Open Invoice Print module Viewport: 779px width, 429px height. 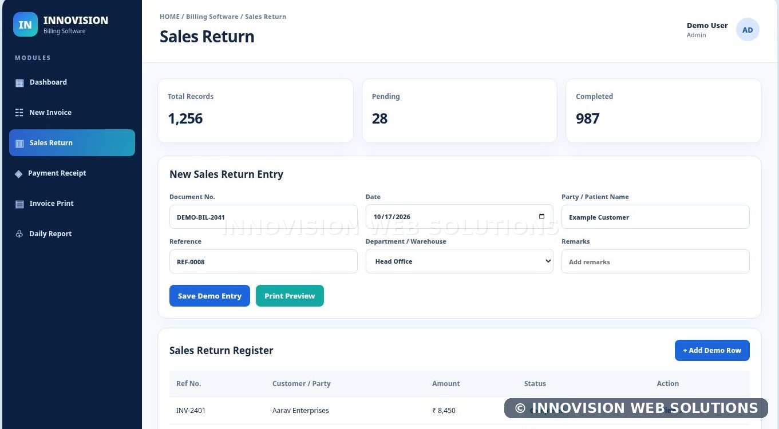tap(72, 204)
